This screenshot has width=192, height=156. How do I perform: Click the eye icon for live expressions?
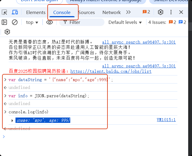[49, 22]
